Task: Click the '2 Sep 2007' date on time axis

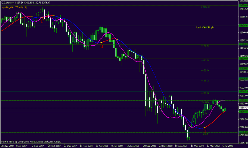Action: pos(38,146)
